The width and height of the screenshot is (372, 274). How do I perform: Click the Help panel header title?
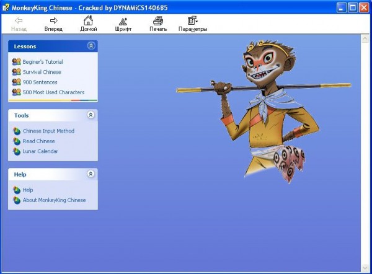tap(20, 174)
